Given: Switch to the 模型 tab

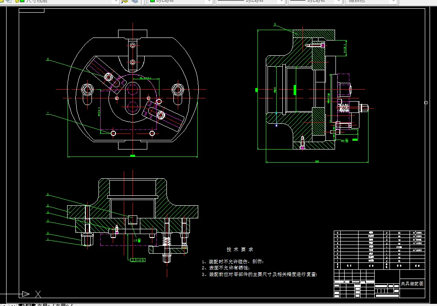Looking at the screenshot, I should (27, 305).
